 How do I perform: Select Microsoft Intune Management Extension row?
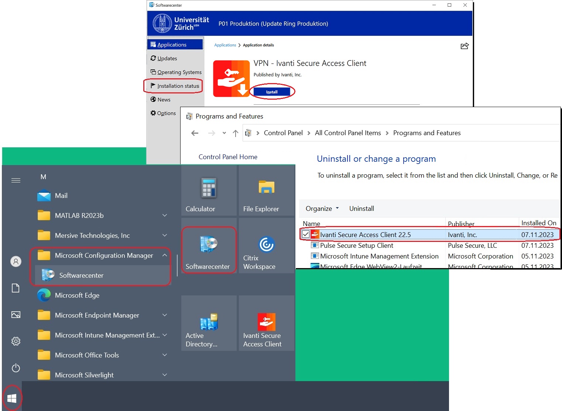(430, 256)
